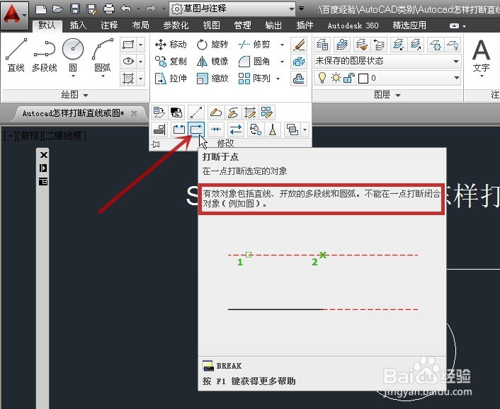The height and width of the screenshot is (409, 500).
Task: Click the 修剪 trim tool
Action: click(254, 45)
